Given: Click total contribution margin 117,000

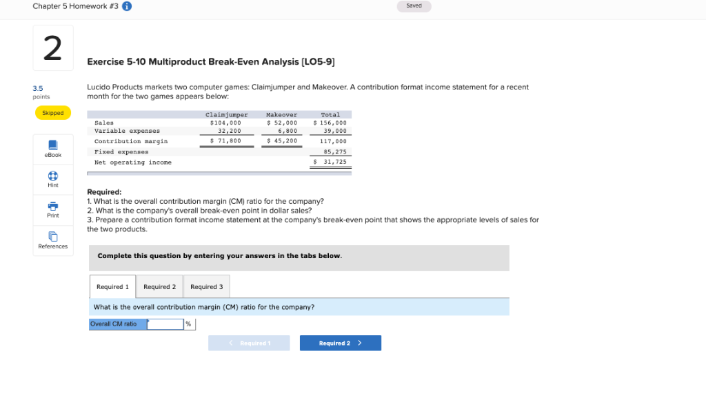Looking at the screenshot, I should (333, 141).
